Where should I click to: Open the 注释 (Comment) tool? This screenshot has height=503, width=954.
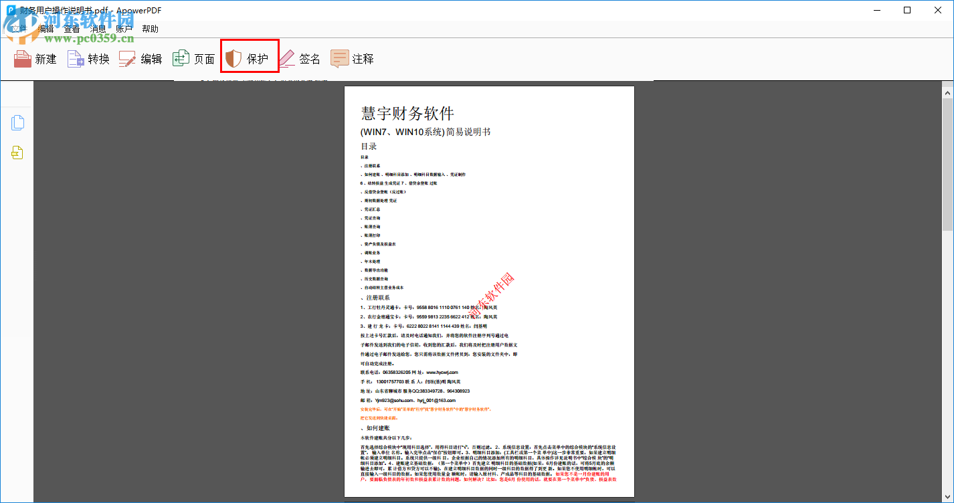353,59
